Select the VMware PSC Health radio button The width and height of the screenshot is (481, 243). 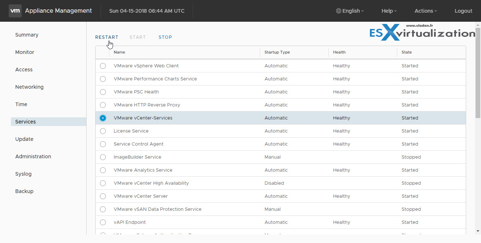103,92
